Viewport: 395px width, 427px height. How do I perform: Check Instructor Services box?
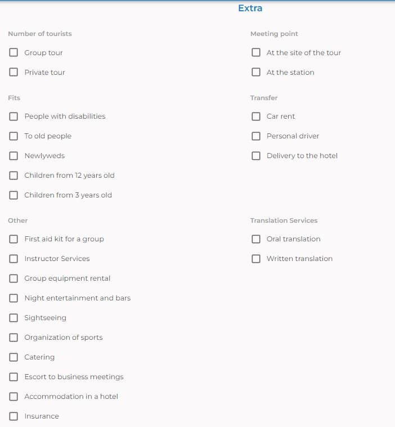14,259
